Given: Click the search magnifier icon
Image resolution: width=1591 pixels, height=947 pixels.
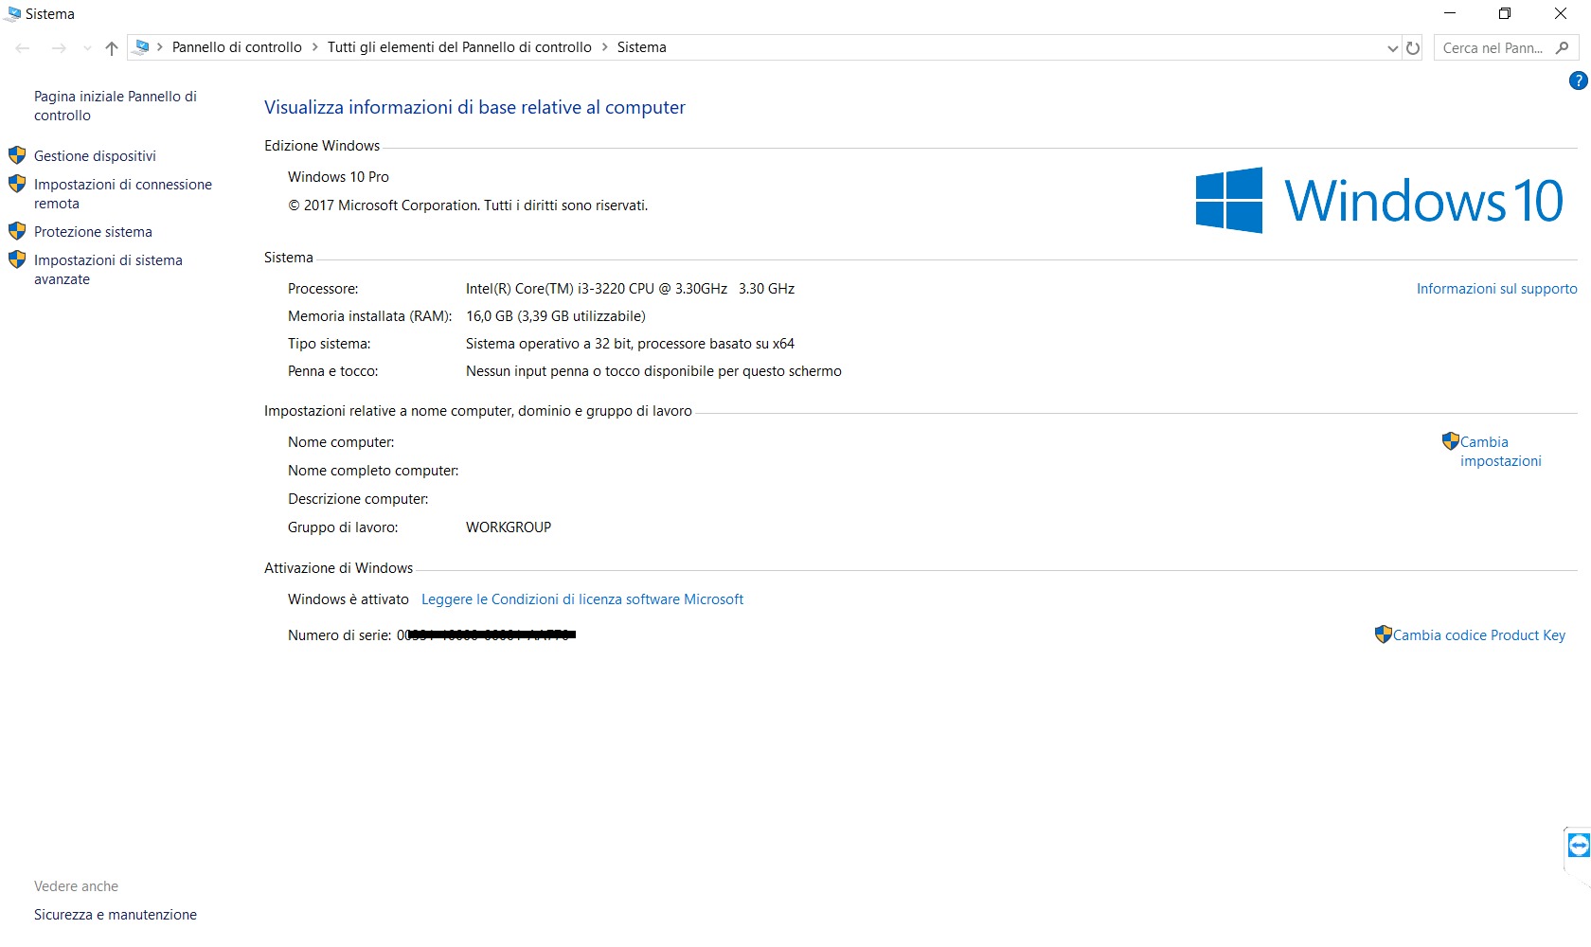Looking at the screenshot, I should click(1563, 48).
